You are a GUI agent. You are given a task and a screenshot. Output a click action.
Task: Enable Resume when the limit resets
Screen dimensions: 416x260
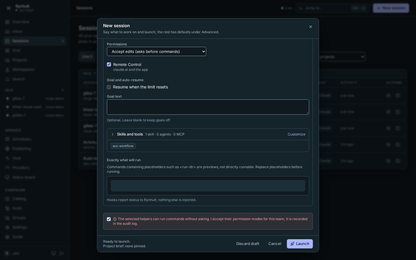109,87
